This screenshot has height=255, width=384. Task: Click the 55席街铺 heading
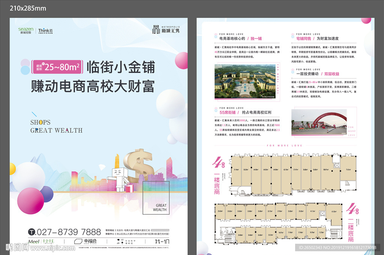point(228,112)
